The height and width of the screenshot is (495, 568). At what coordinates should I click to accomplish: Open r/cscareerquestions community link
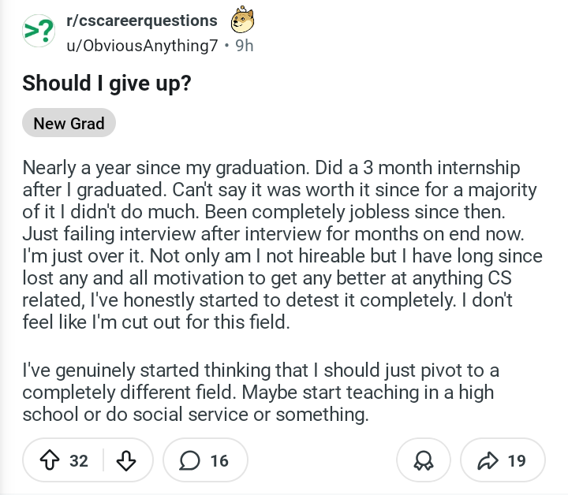click(142, 20)
